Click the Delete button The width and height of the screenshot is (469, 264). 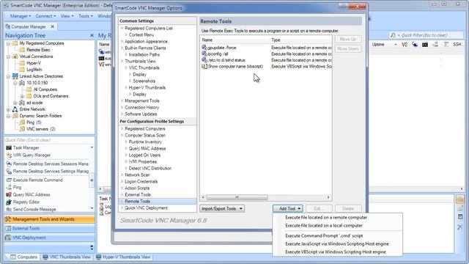(348, 208)
